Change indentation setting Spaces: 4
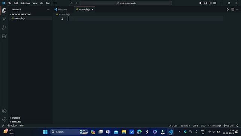This screenshot has width=241, height=136. tap(185, 125)
